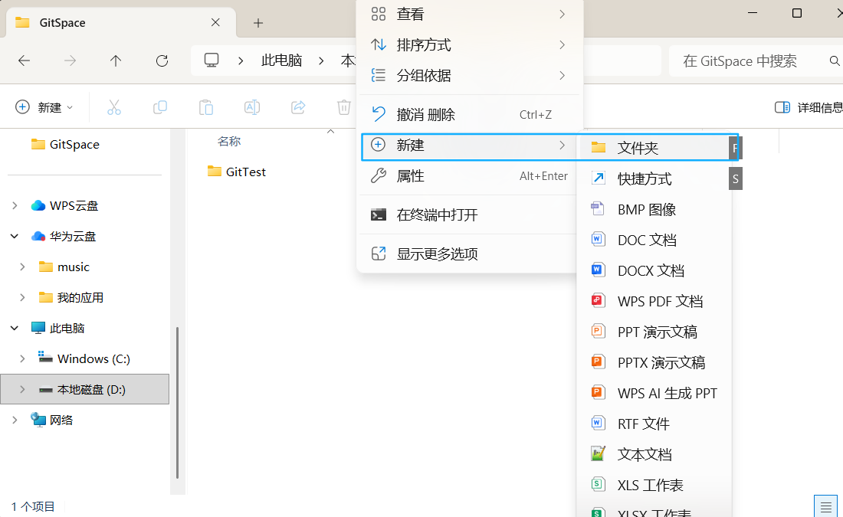
Task: Click the Refresh navigation icon
Action: (162, 61)
